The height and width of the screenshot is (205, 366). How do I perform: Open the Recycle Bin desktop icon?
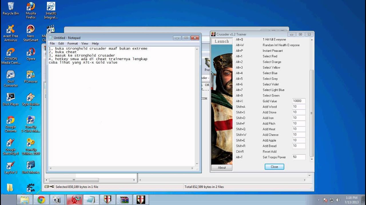[11, 9]
